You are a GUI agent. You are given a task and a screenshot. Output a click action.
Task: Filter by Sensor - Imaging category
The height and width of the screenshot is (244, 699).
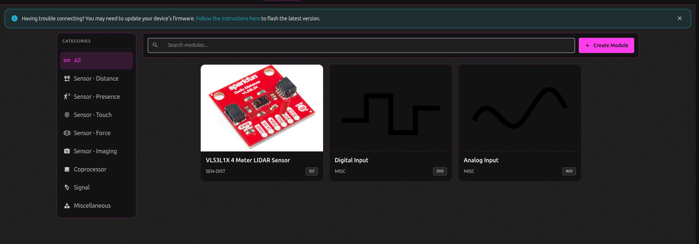pyautogui.click(x=97, y=151)
